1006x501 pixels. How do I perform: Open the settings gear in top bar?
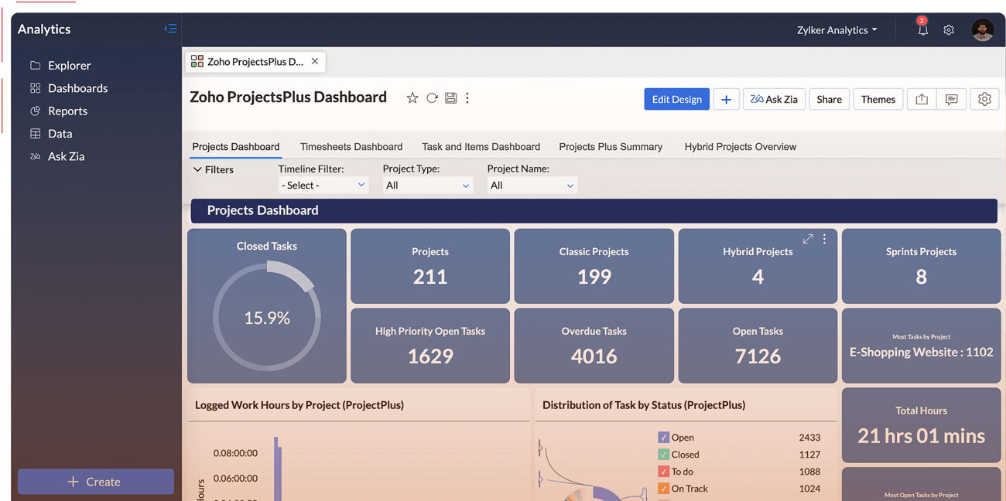[x=949, y=30]
